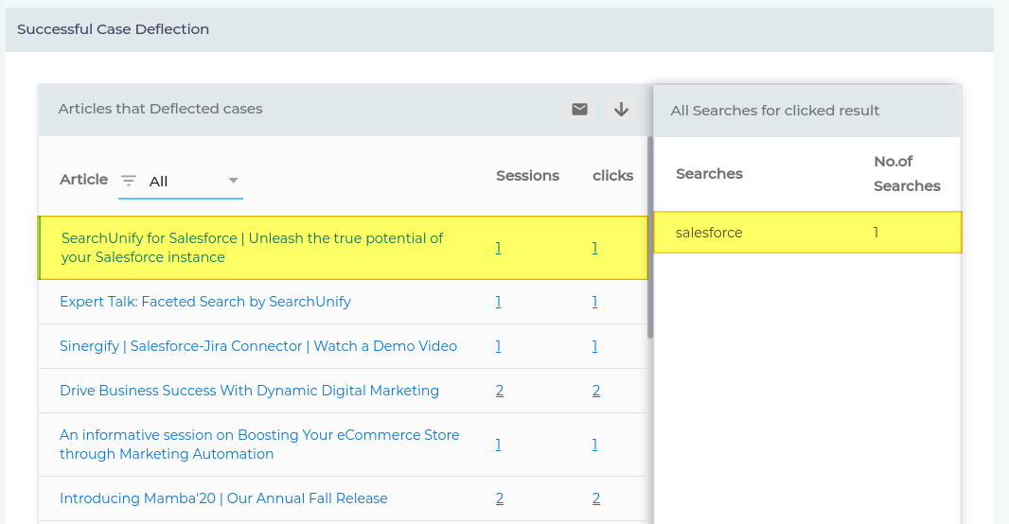Click sessions count for SearchUnify for Salesforce
This screenshot has width=1009, height=524.
[498, 248]
